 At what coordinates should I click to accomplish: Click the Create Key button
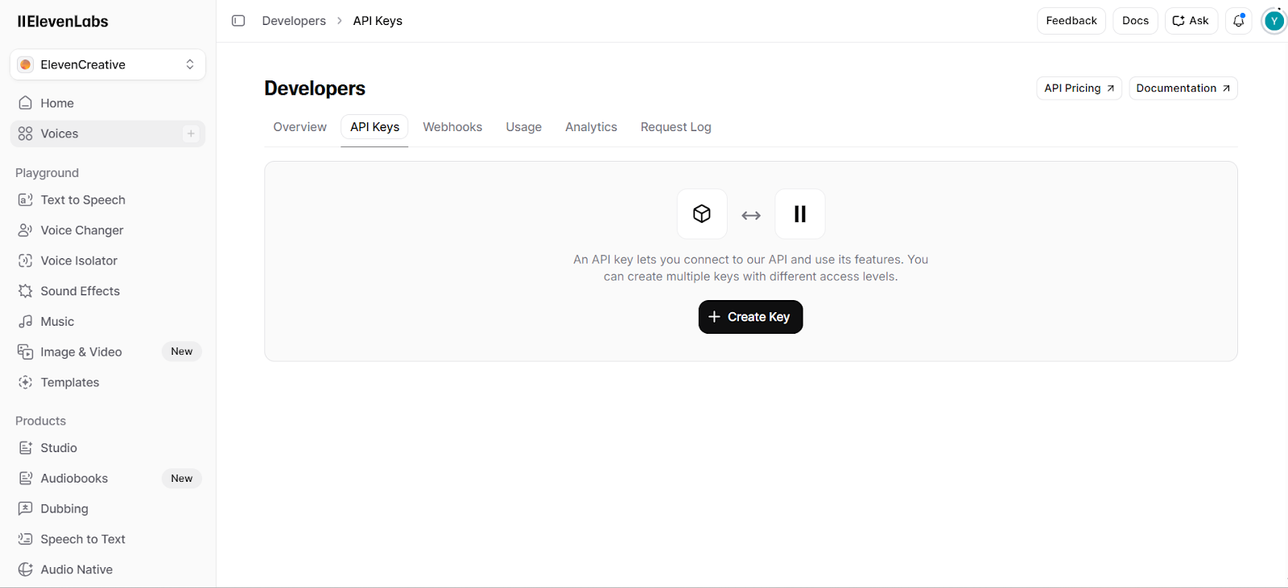point(750,317)
